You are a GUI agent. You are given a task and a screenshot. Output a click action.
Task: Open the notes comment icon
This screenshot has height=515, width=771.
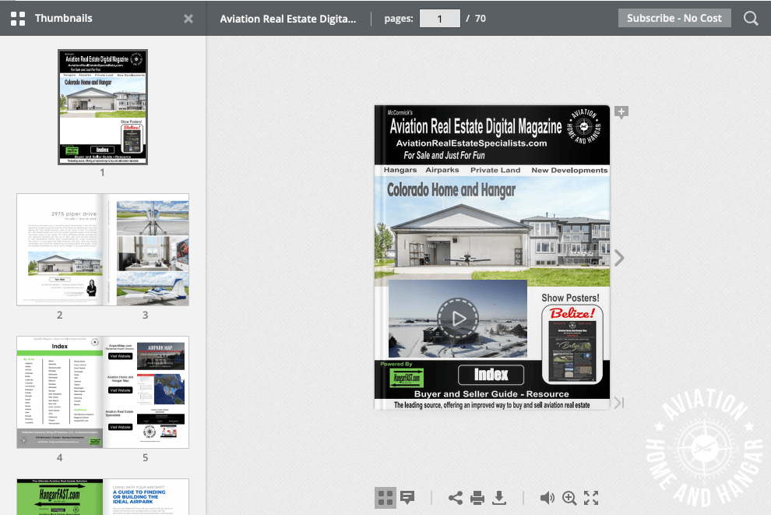[407, 498]
